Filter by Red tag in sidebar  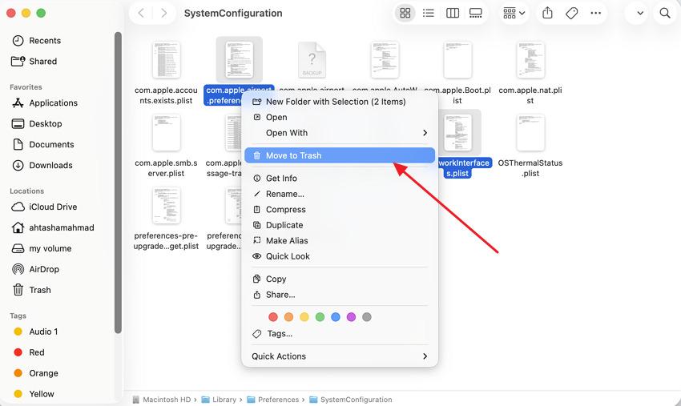tap(29, 352)
